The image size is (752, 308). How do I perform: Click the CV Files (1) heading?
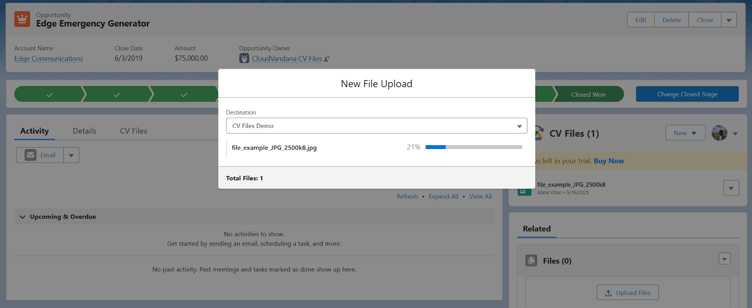(x=574, y=134)
